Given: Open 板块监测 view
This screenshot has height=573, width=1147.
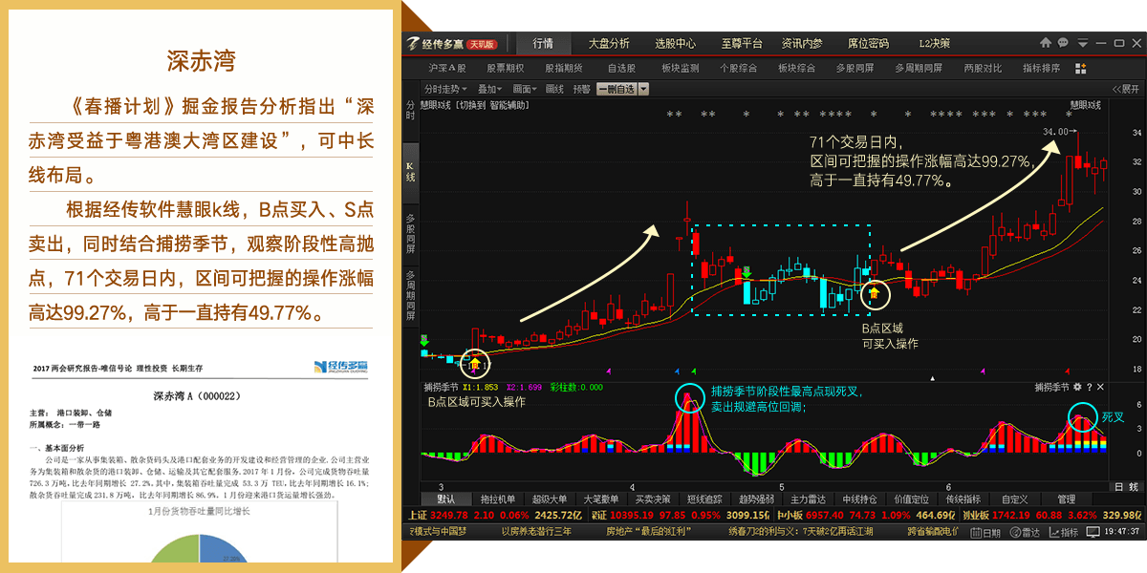Looking at the screenshot, I should (680, 69).
